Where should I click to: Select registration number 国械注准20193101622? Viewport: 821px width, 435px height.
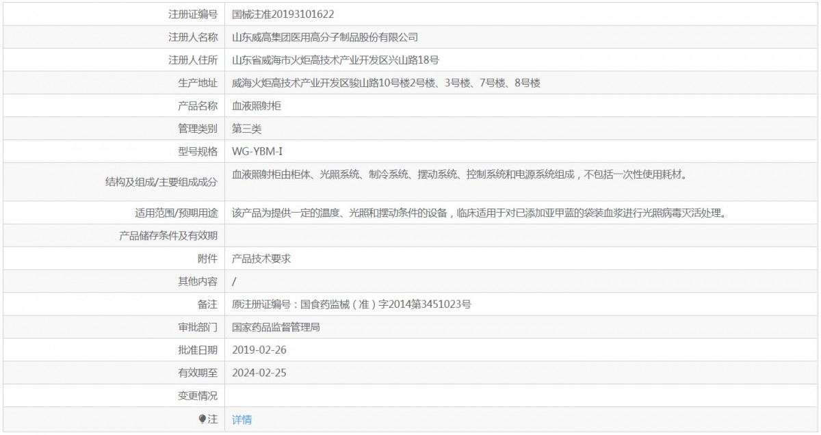point(283,14)
